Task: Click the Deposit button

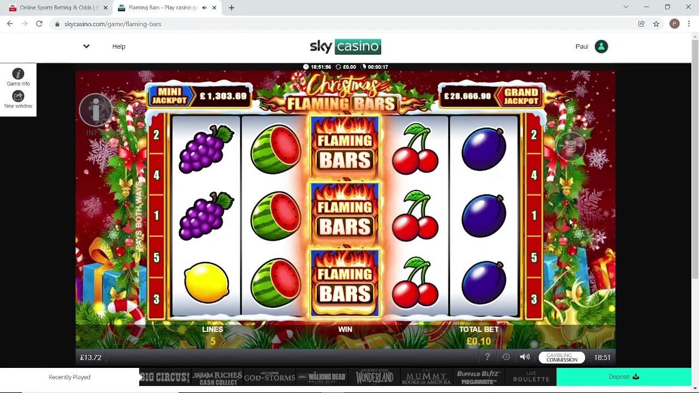Action: coord(624,377)
